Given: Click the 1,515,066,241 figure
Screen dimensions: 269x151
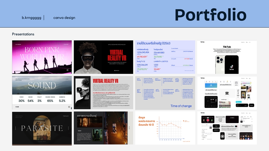Looking at the screenshot, I should [x=142, y=65].
